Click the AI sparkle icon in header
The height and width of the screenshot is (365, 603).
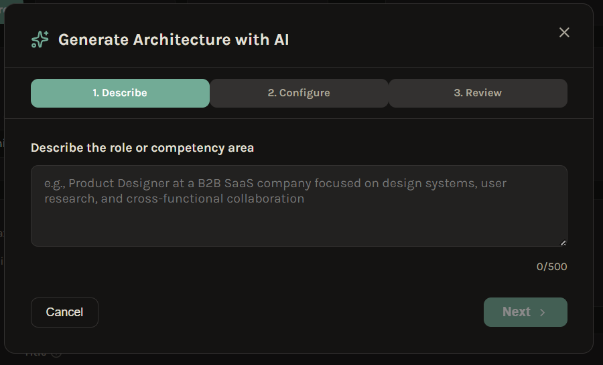coord(40,39)
